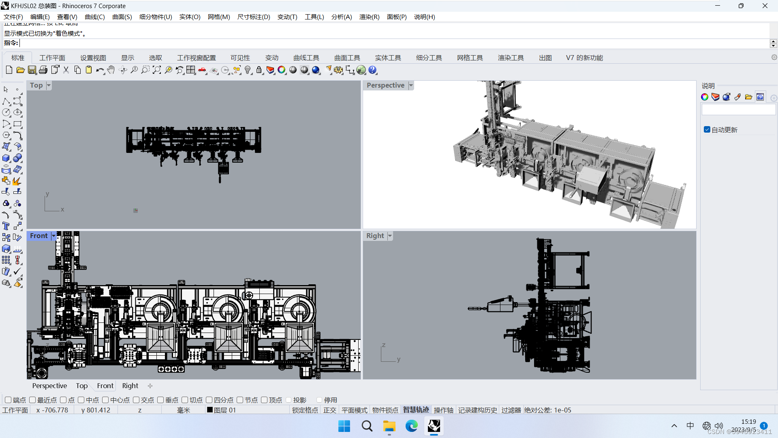Select the SmartTrack toggle in status bar
The width and height of the screenshot is (778, 438).
point(416,410)
